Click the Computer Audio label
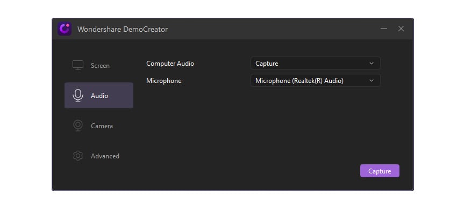The width and height of the screenshot is (457, 216). point(170,64)
